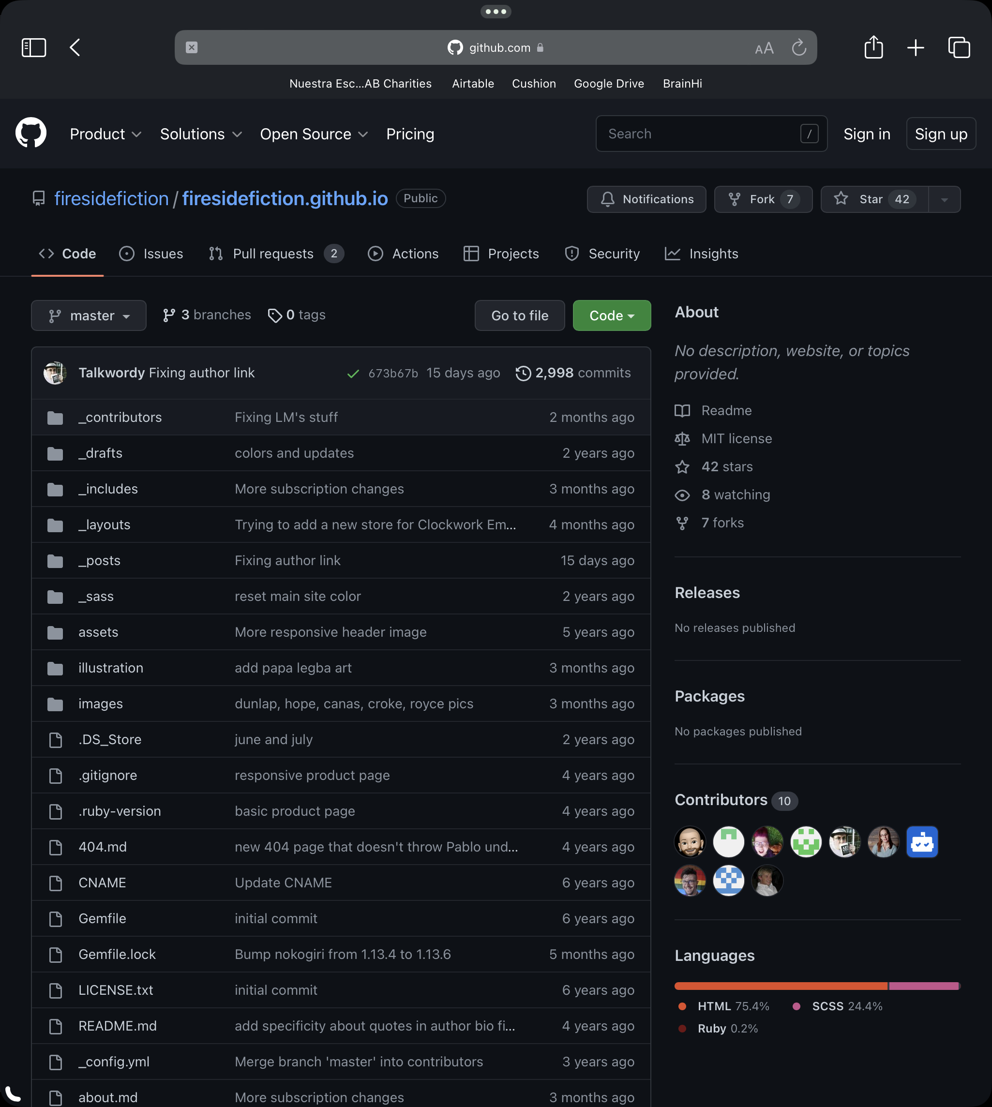
Task: Click the GitHub Octocat logo
Action: point(31,134)
